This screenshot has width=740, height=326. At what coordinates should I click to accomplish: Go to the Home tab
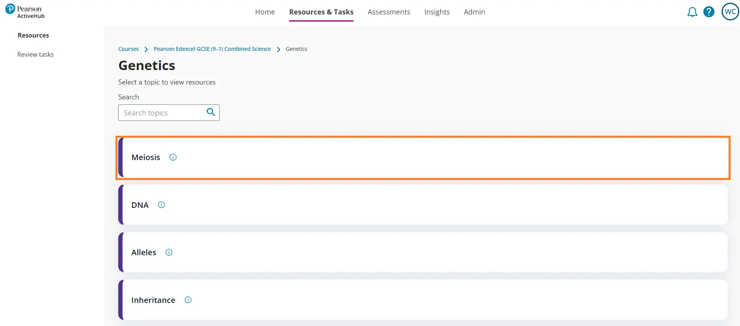tap(265, 12)
